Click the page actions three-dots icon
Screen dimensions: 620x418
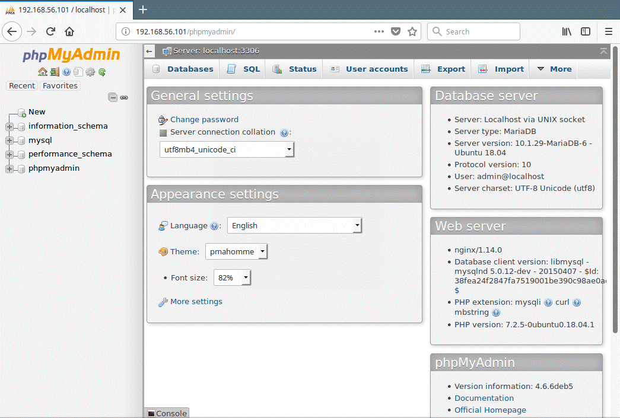click(x=379, y=31)
